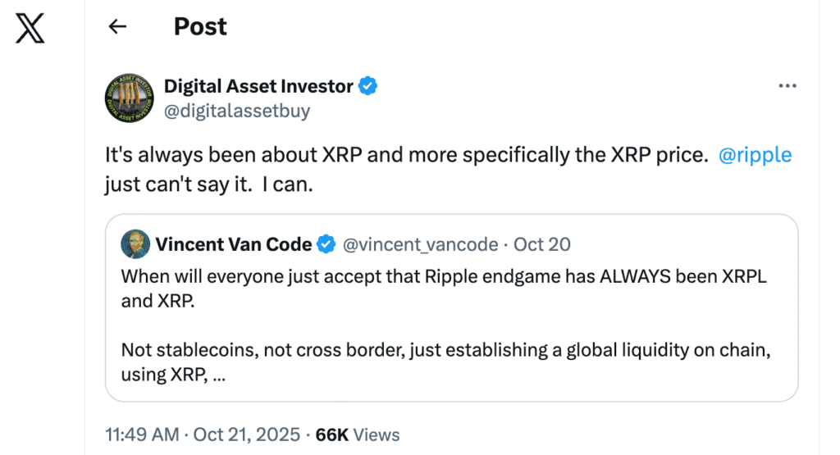Image resolution: width=840 pixels, height=455 pixels.
Task: Click the main post text about XRP price
Action: tap(406, 156)
